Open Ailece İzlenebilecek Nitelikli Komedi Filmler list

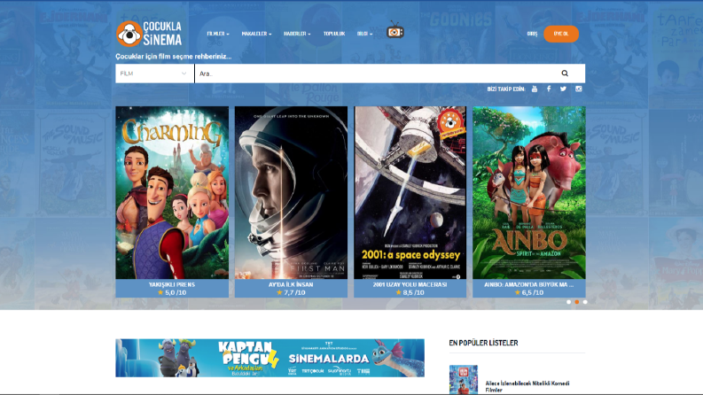pyautogui.click(x=527, y=386)
